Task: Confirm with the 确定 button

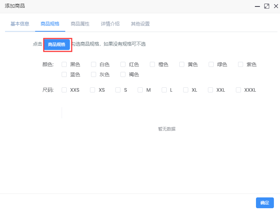Action: tap(265, 203)
